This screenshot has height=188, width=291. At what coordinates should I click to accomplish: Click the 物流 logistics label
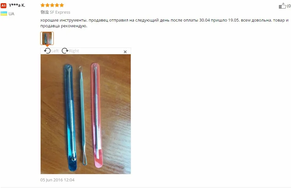44,12
